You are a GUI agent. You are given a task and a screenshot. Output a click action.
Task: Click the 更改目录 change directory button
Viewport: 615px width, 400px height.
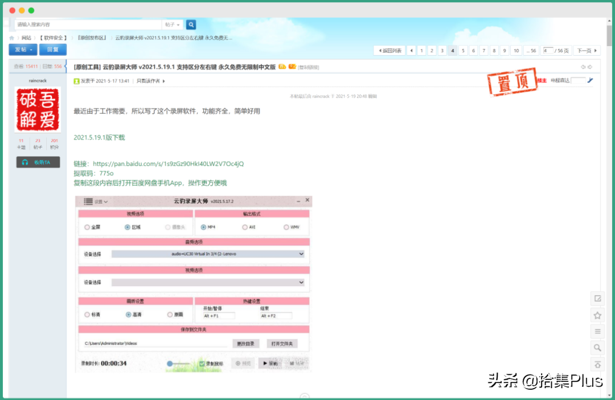point(245,344)
